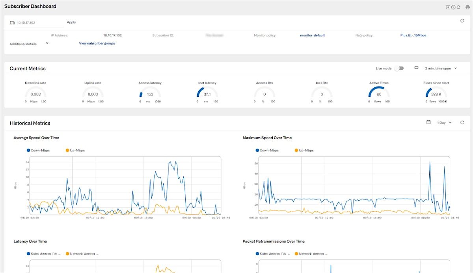Open the 2 min. time span dropdown
The image size is (473, 273).
441,68
